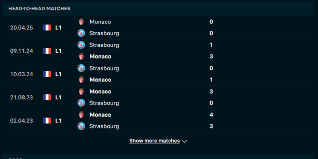Click Strasbourg crest in 02.04.23 match
This screenshot has width=318, height=159.
tap(81, 126)
